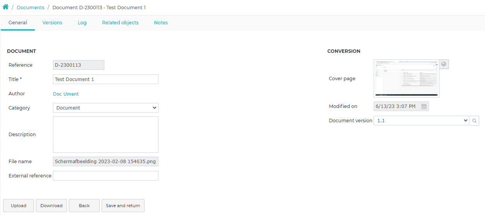
Task: Show the Related objects tab
Action: (x=120, y=23)
